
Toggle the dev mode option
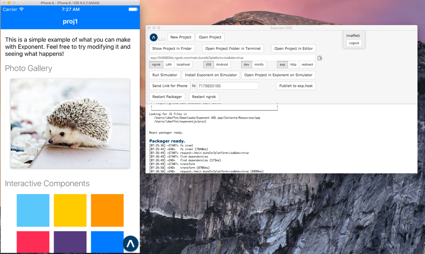[x=246, y=65]
